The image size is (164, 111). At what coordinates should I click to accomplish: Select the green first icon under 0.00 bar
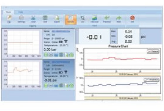46,55
